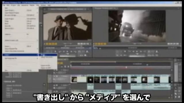The height and width of the screenshot is (103, 184).
Task: Step back one frame in Program monitor
Action: (x=133, y=51)
